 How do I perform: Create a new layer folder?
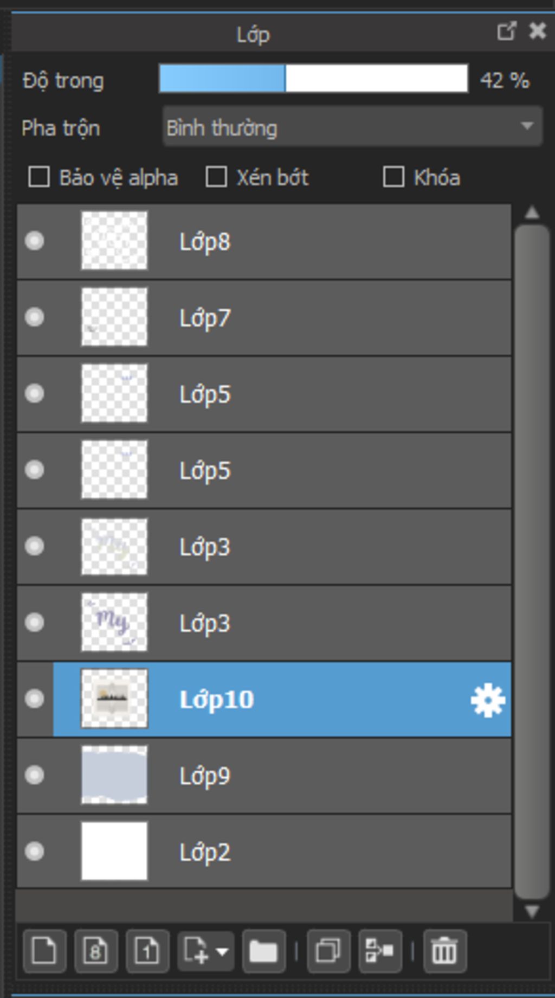(263, 951)
